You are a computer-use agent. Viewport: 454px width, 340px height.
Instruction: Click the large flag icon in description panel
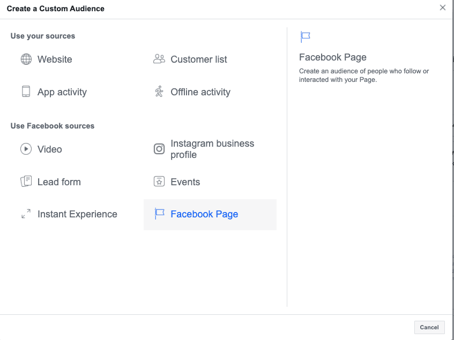(x=305, y=37)
